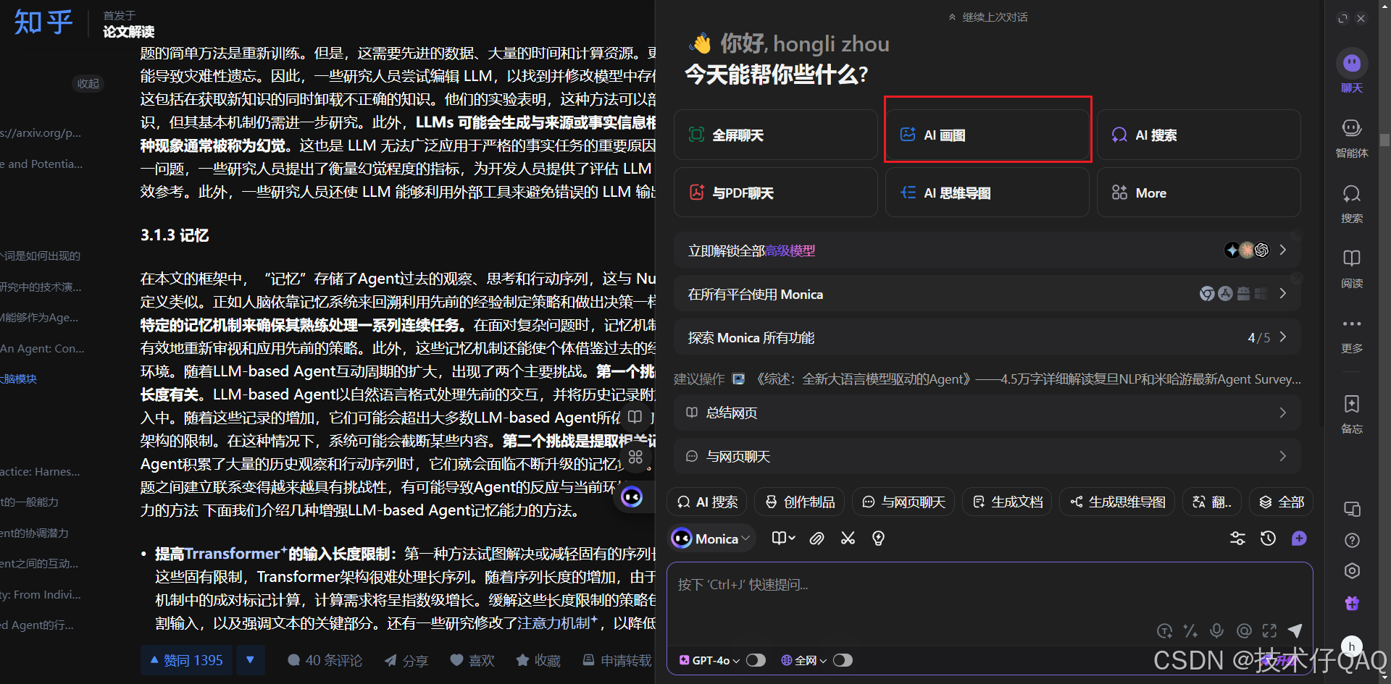The image size is (1391, 684).
Task: Open the 搜索 section in Monica sidebar
Action: click(x=1352, y=203)
